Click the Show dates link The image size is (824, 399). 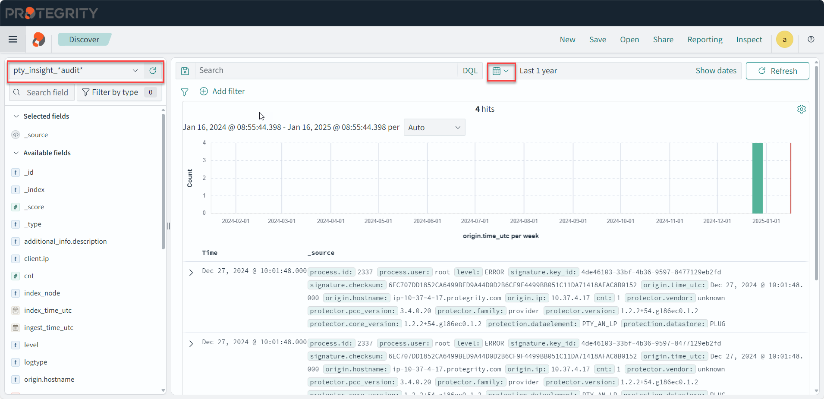click(716, 71)
